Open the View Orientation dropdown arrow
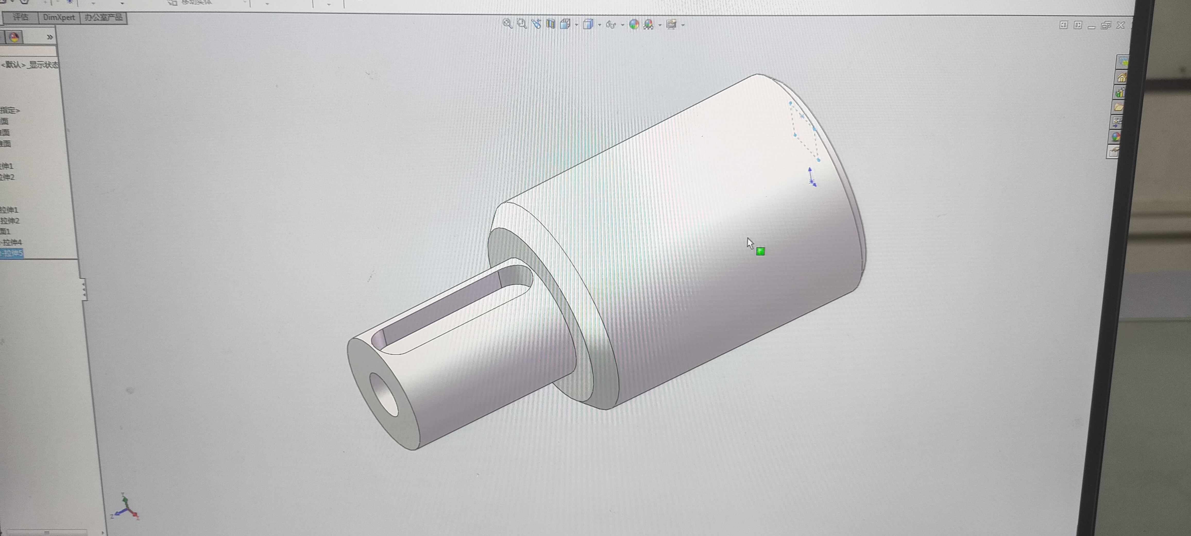Image resolution: width=1191 pixels, height=536 pixels. 576,24
